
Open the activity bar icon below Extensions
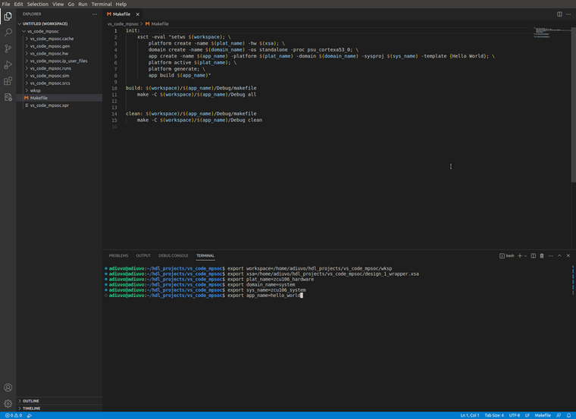pos(8,97)
